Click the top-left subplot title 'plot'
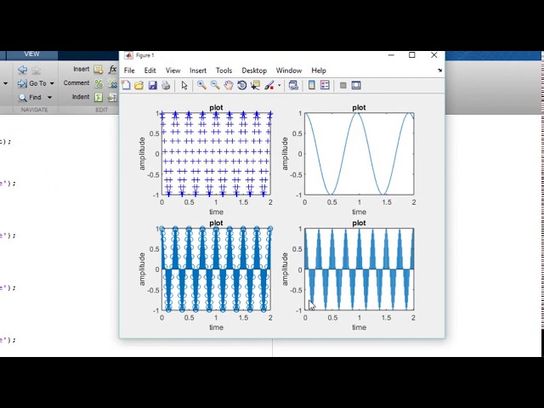The width and height of the screenshot is (544, 408). pyautogui.click(x=216, y=108)
